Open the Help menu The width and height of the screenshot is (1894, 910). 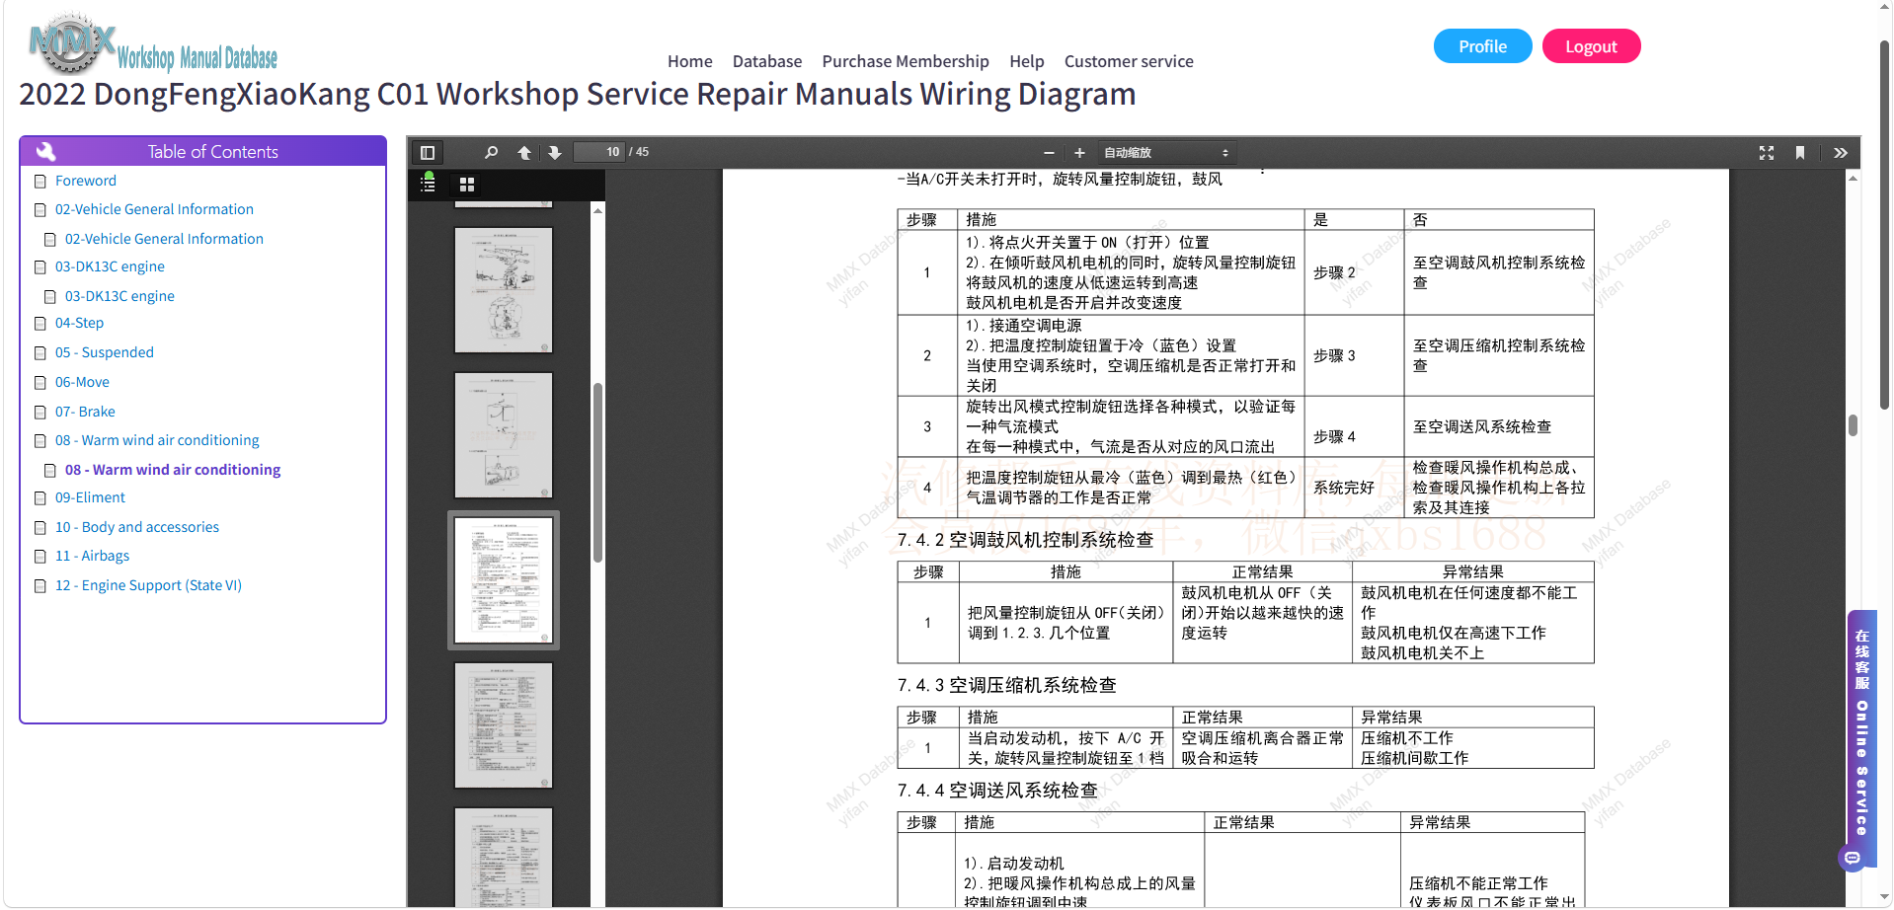tap(1026, 61)
